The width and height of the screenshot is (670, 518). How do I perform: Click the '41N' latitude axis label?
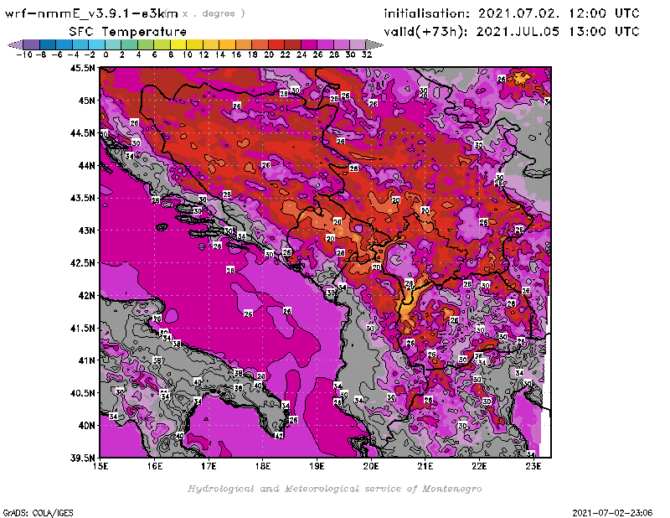pos(87,360)
